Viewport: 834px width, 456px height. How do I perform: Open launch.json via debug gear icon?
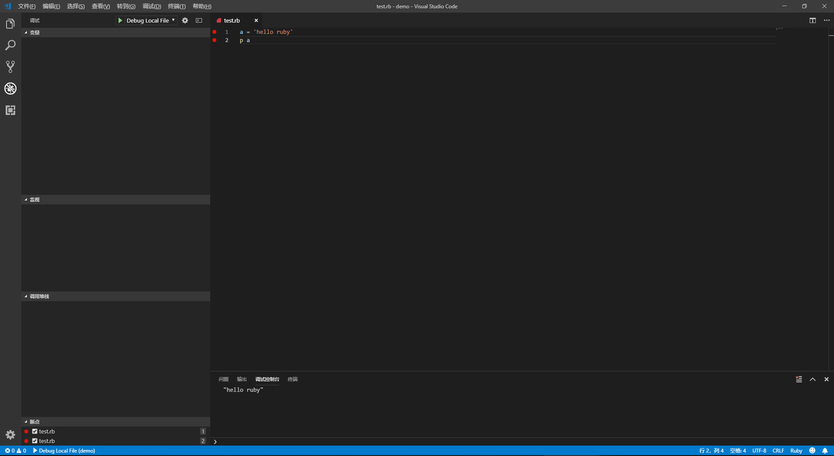click(185, 20)
